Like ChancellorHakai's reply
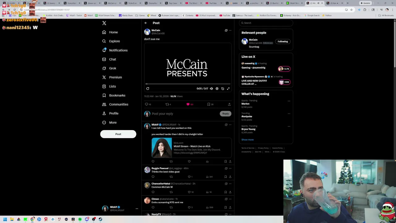 189,192
